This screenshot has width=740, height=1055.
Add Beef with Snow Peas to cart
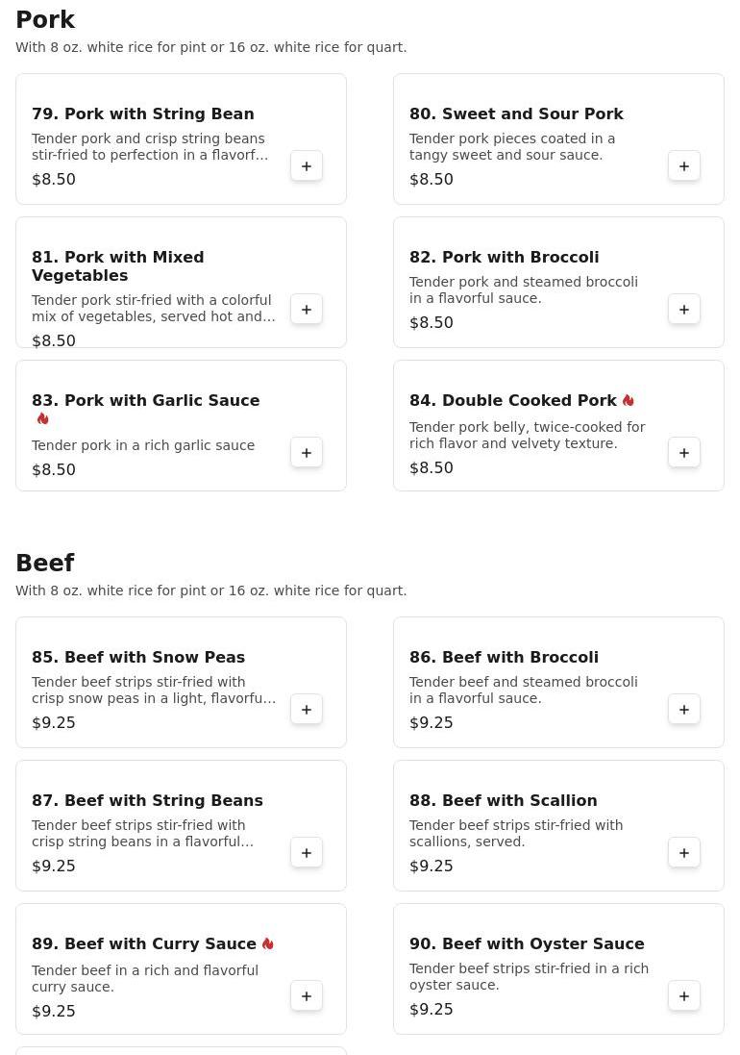[307, 709]
